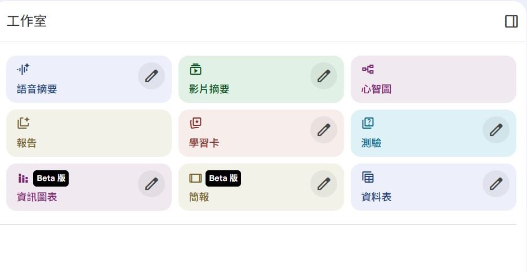527x272 pixels.
Task: Click the 資訊圖表 infographic chart icon
Action: coord(23,178)
